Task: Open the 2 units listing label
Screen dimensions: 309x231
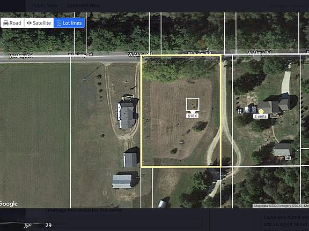Action: pos(261,116)
